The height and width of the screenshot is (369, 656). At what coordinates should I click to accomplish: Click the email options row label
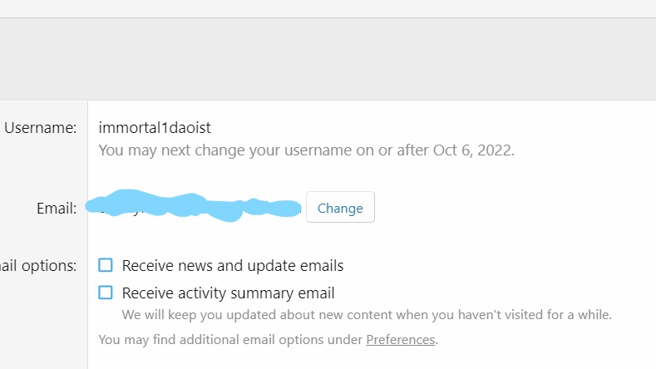click(x=38, y=266)
